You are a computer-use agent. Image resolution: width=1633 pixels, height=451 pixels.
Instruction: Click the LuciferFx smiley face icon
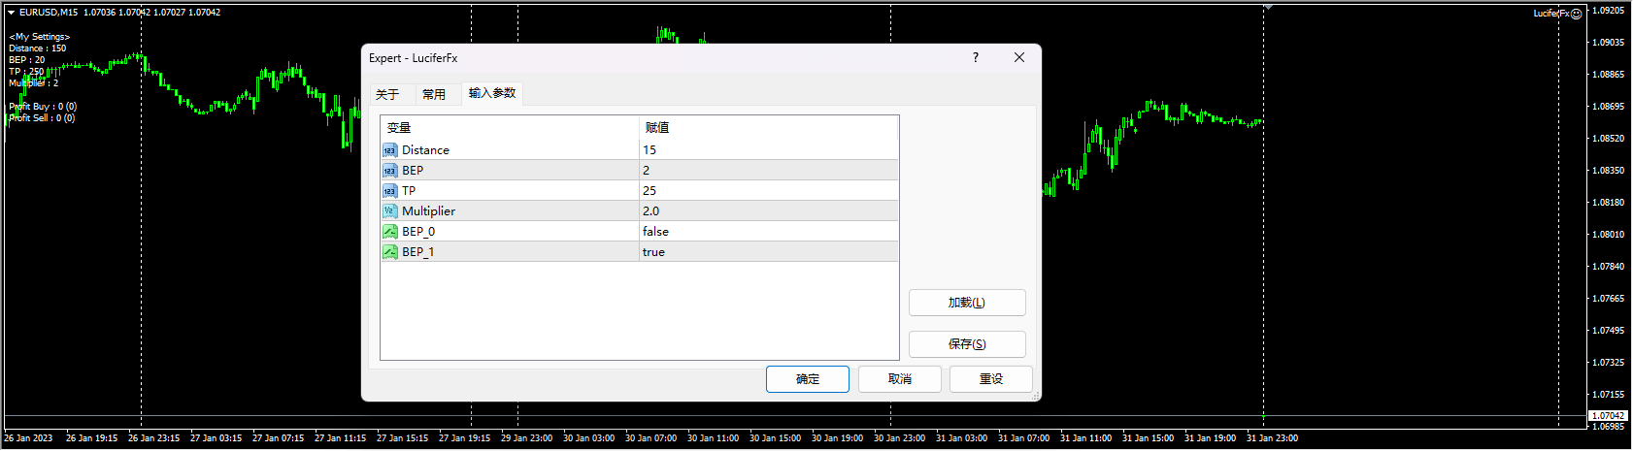[x=1577, y=14]
